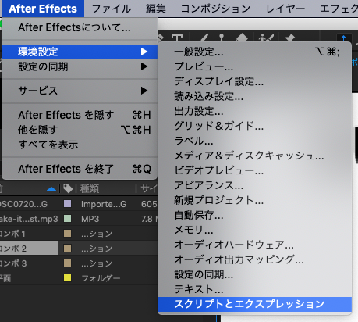The width and height of the screenshot is (358, 322).
Task: Open ラベル… preferences
Action: click(x=254, y=141)
